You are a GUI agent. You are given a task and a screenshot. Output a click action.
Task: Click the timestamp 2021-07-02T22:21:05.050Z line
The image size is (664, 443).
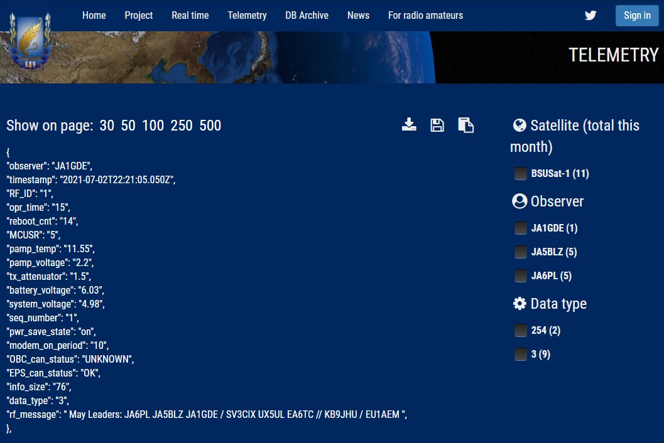(x=91, y=180)
